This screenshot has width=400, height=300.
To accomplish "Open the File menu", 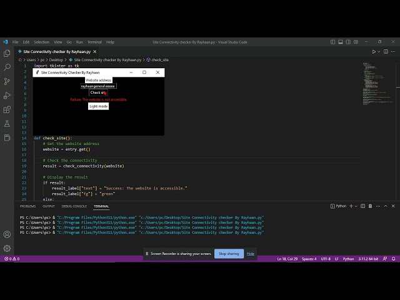I will click(x=15, y=42).
